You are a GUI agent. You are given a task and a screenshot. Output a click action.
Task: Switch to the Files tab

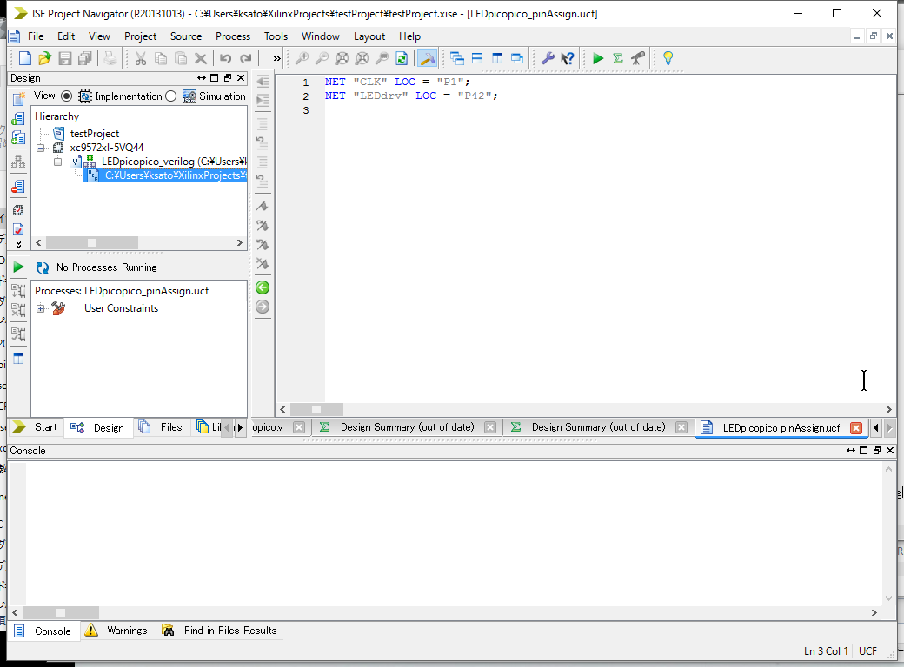[162, 427]
